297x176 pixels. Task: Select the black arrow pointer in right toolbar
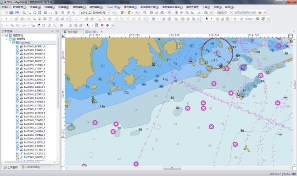[207, 19]
